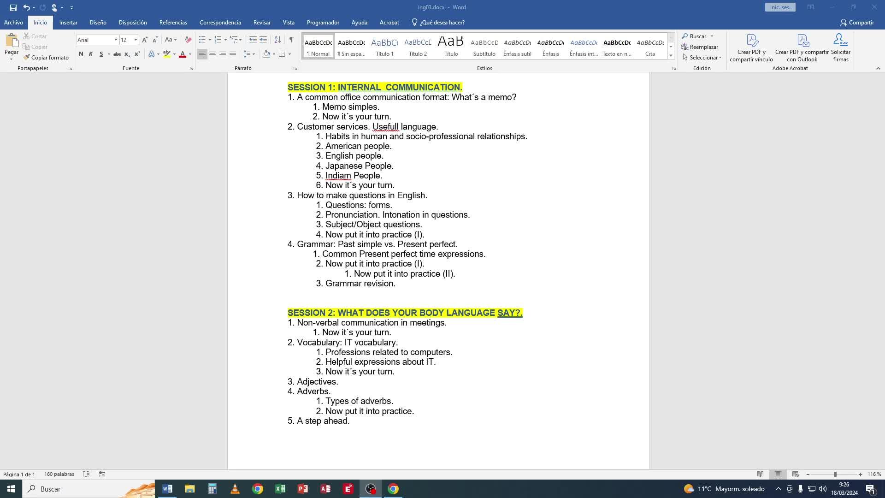Click the Copiar formato paintbrush icon
The image size is (885, 498).
click(27, 57)
